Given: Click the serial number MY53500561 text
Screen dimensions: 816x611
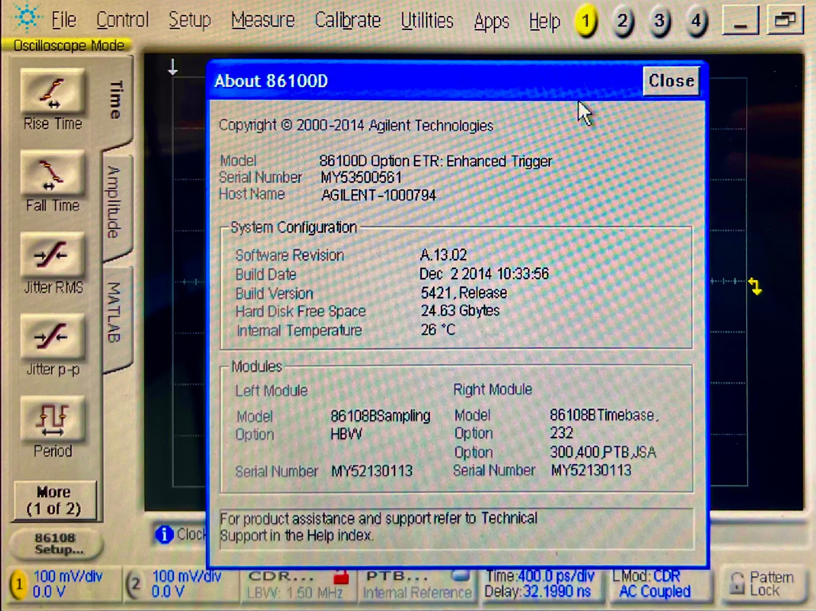Looking at the screenshot, I should tap(361, 178).
